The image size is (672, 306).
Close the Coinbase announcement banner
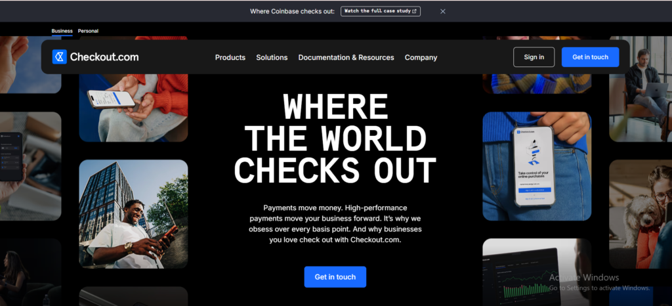443,12
